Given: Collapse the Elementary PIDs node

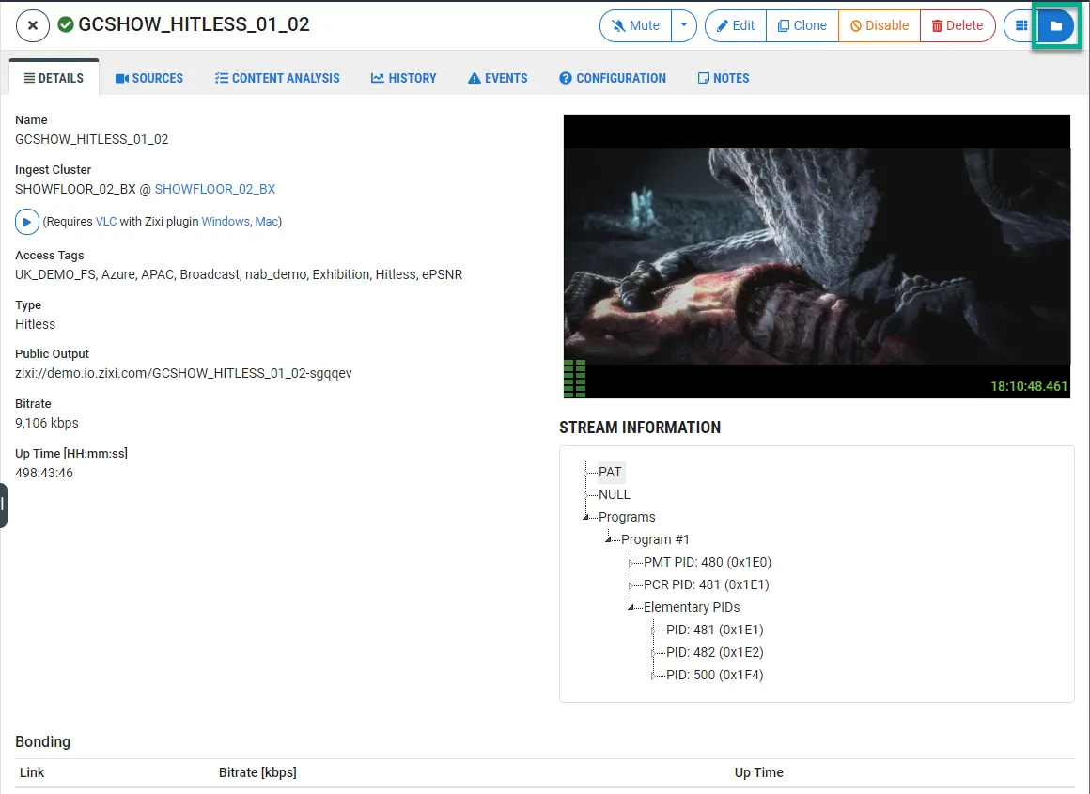Looking at the screenshot, I should tap(631, 608).
